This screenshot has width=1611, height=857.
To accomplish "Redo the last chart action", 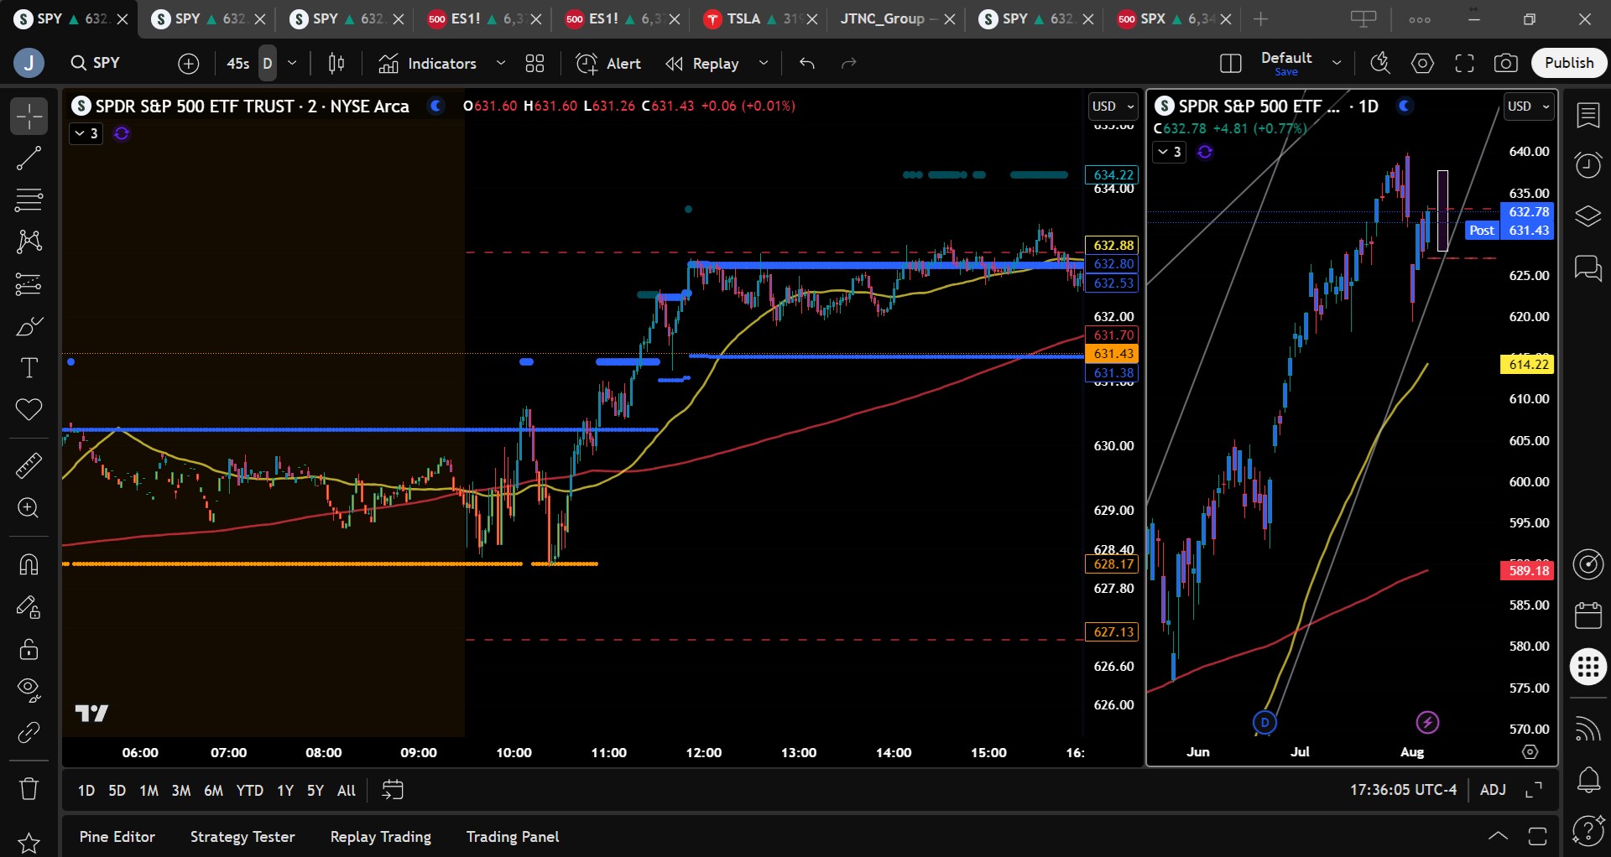I will [x=849, y=63].
